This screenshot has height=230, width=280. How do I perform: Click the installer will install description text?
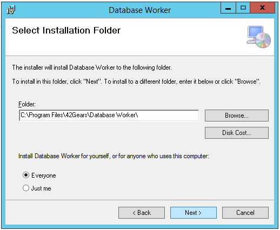92,67
